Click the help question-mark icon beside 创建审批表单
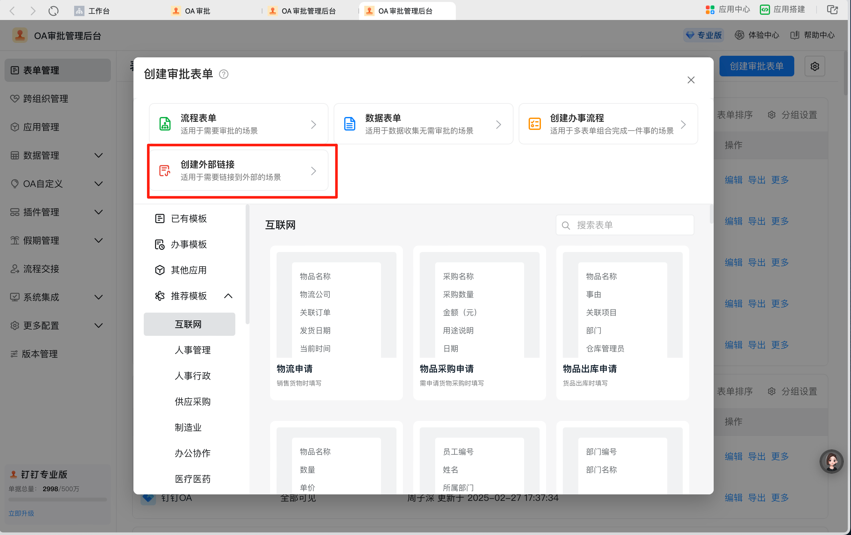 pos(223,74)
